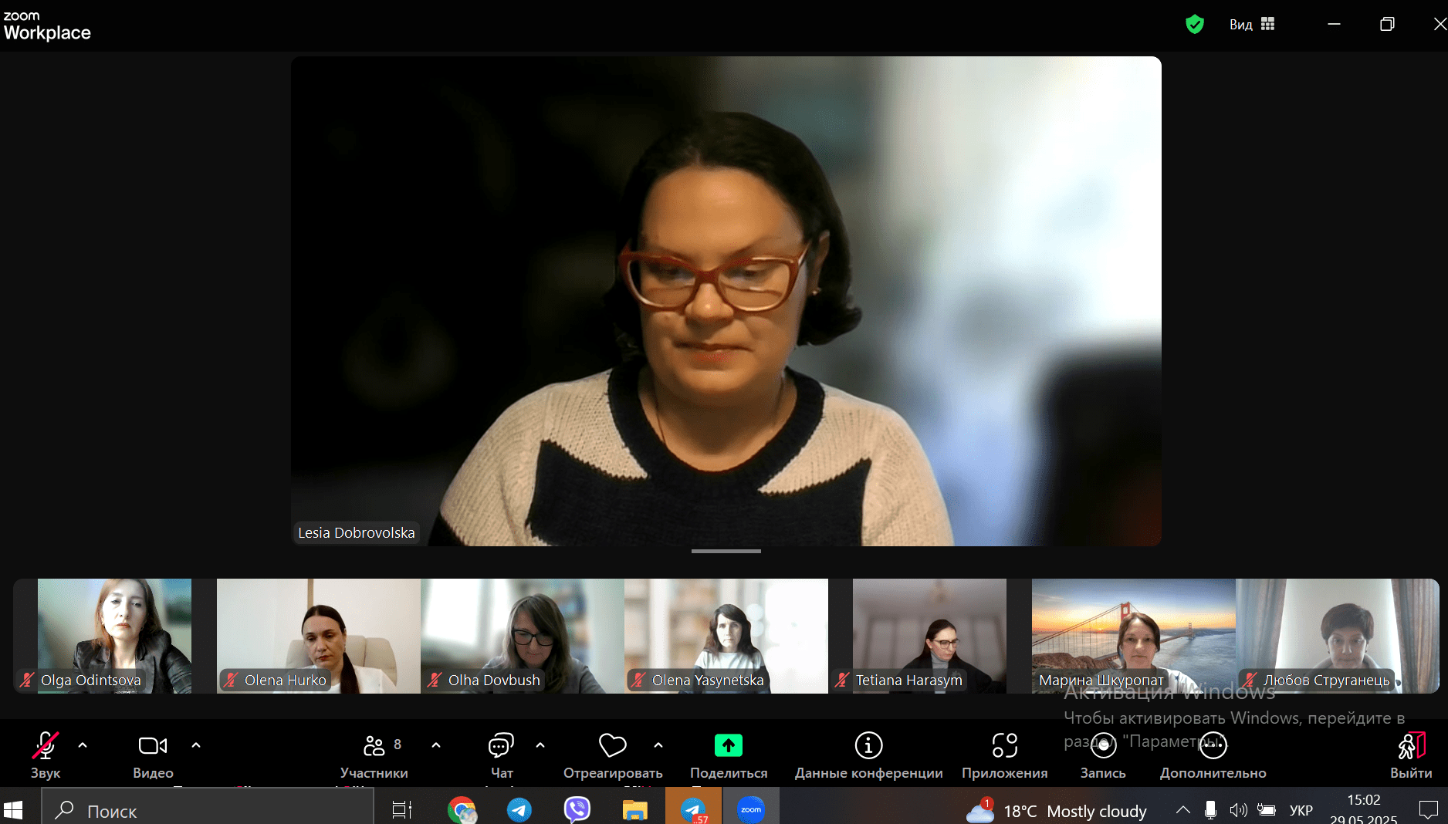Open the notification center icon

tap(1428, 810)
